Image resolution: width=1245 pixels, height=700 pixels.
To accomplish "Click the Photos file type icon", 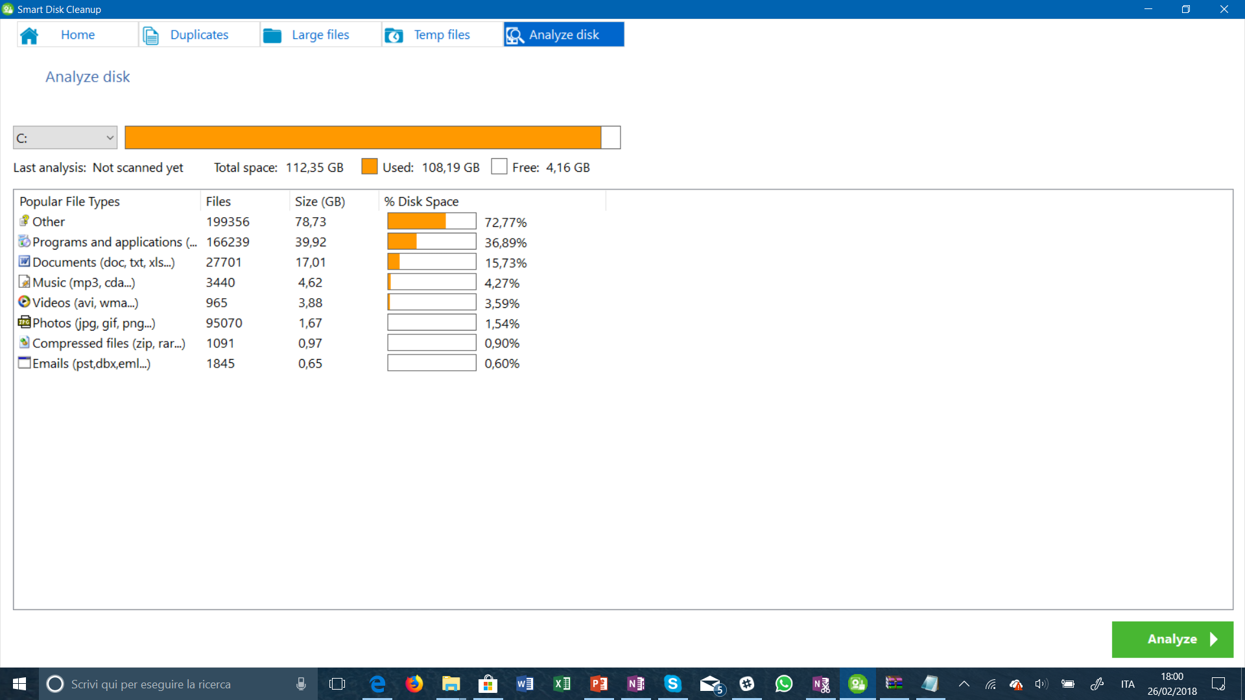I will click(25, 322).
